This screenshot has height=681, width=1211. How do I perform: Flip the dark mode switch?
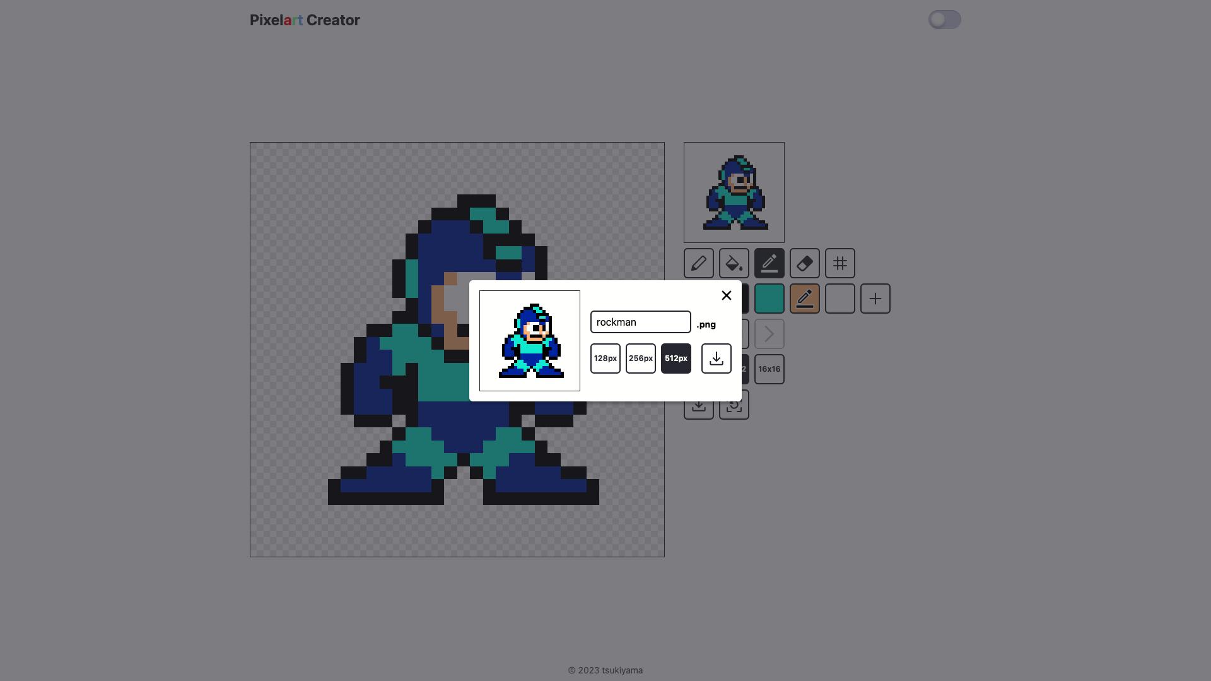click(944, 20)
